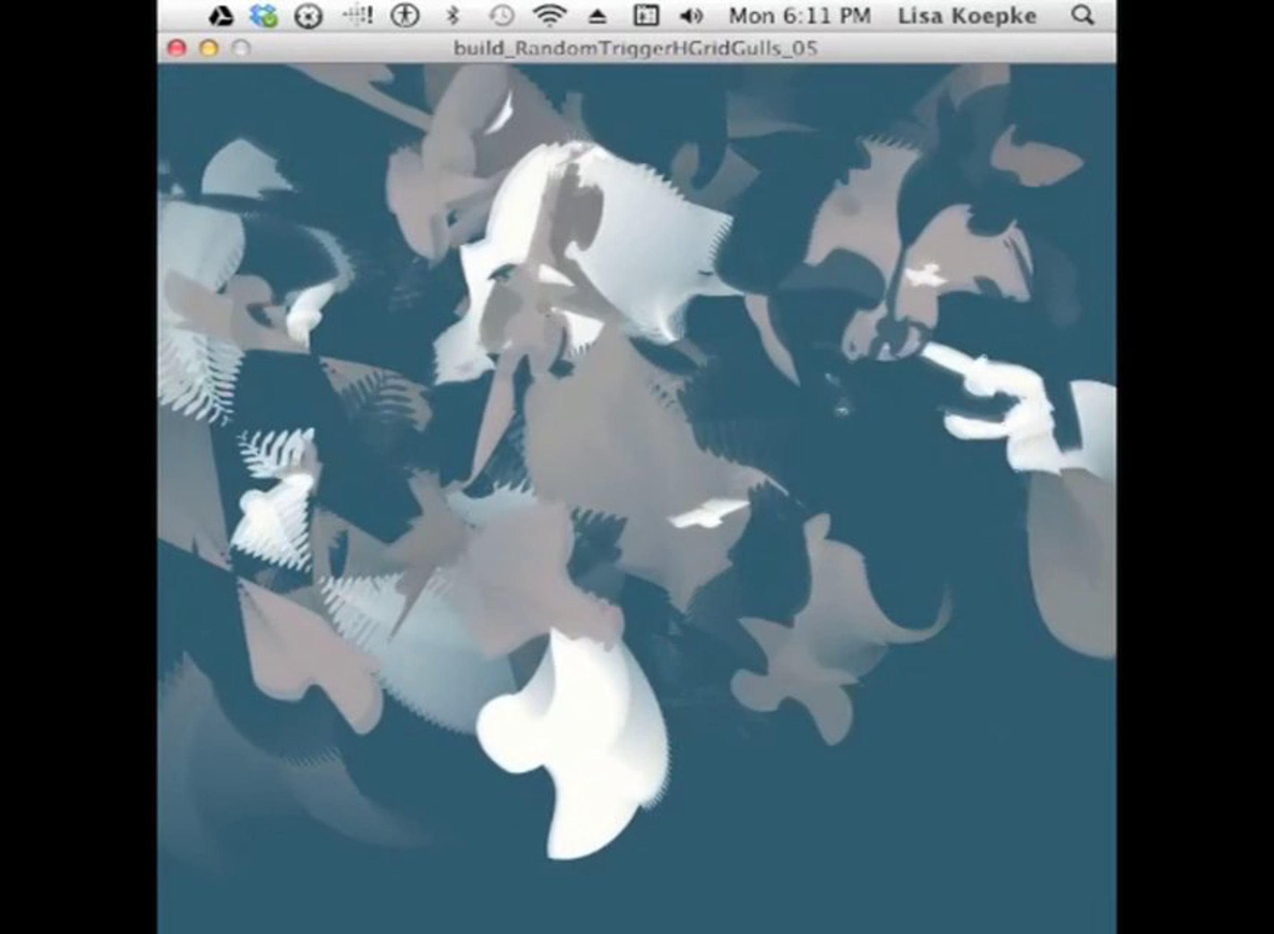Close the build_RandomTriggerHGridGulls_05 window
Viewport: 1274px width, 934px height.
pos(177,49)
